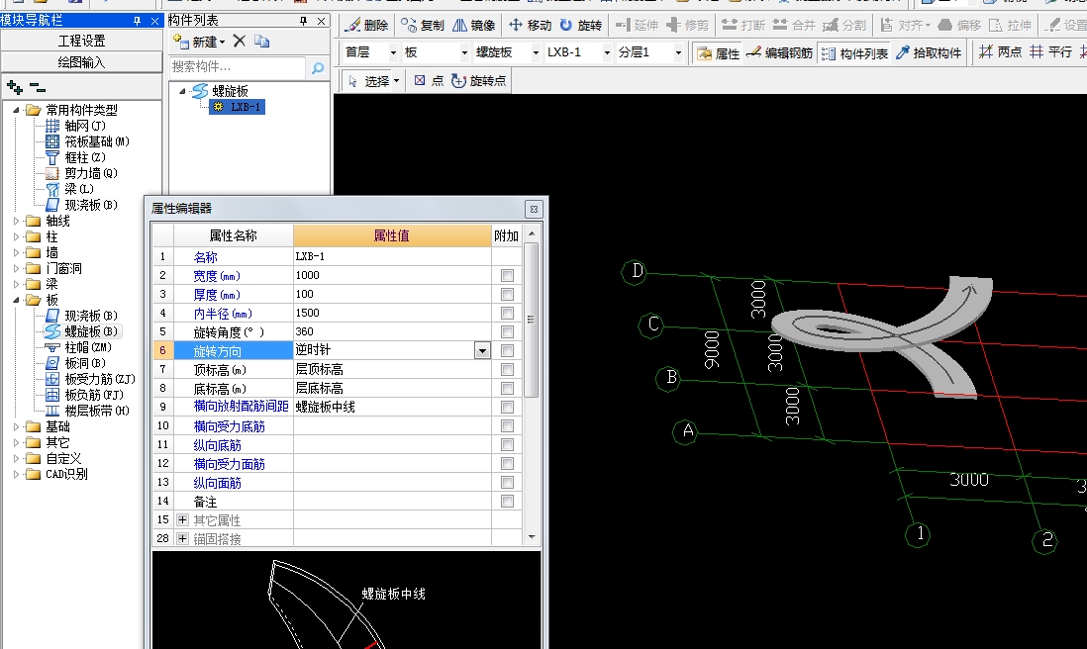
Task: Open the 新建 menu
Action: (x=200, y=42)
